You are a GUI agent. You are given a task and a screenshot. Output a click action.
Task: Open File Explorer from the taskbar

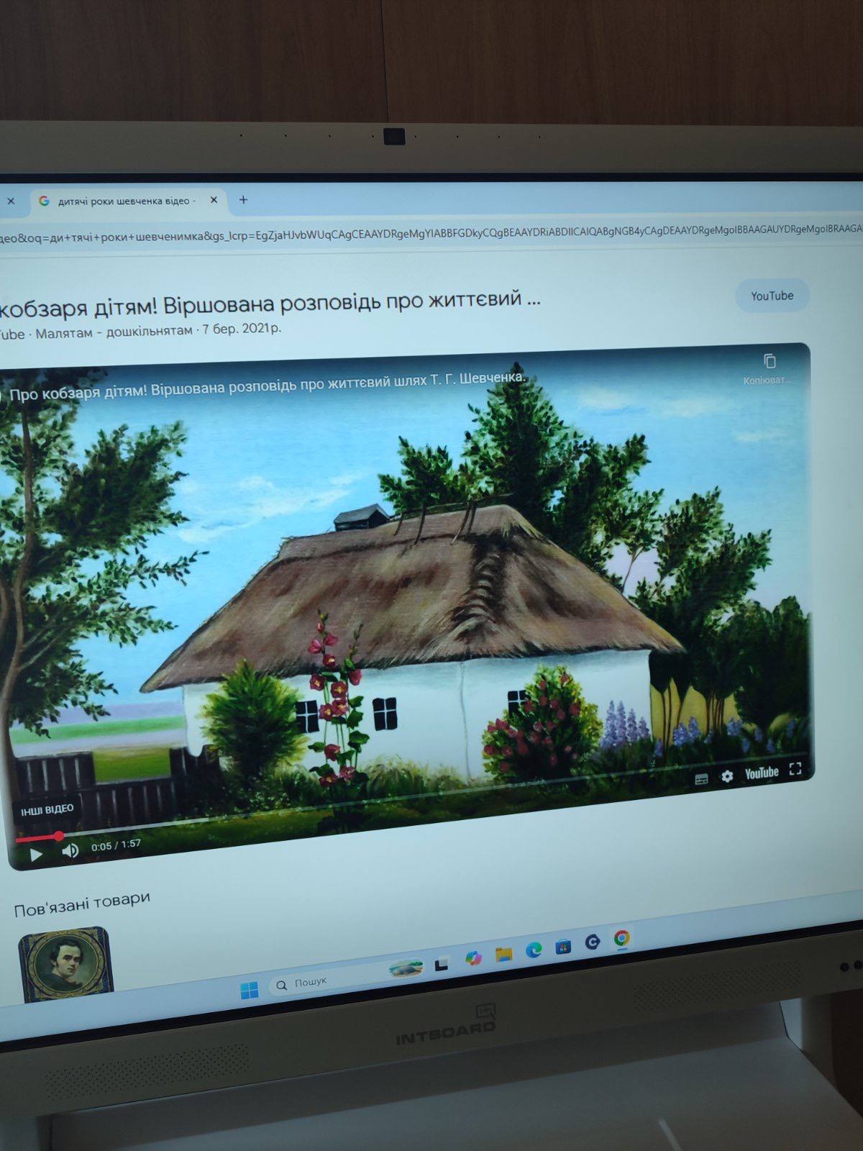pyautogui.click(x=503, y=955)
